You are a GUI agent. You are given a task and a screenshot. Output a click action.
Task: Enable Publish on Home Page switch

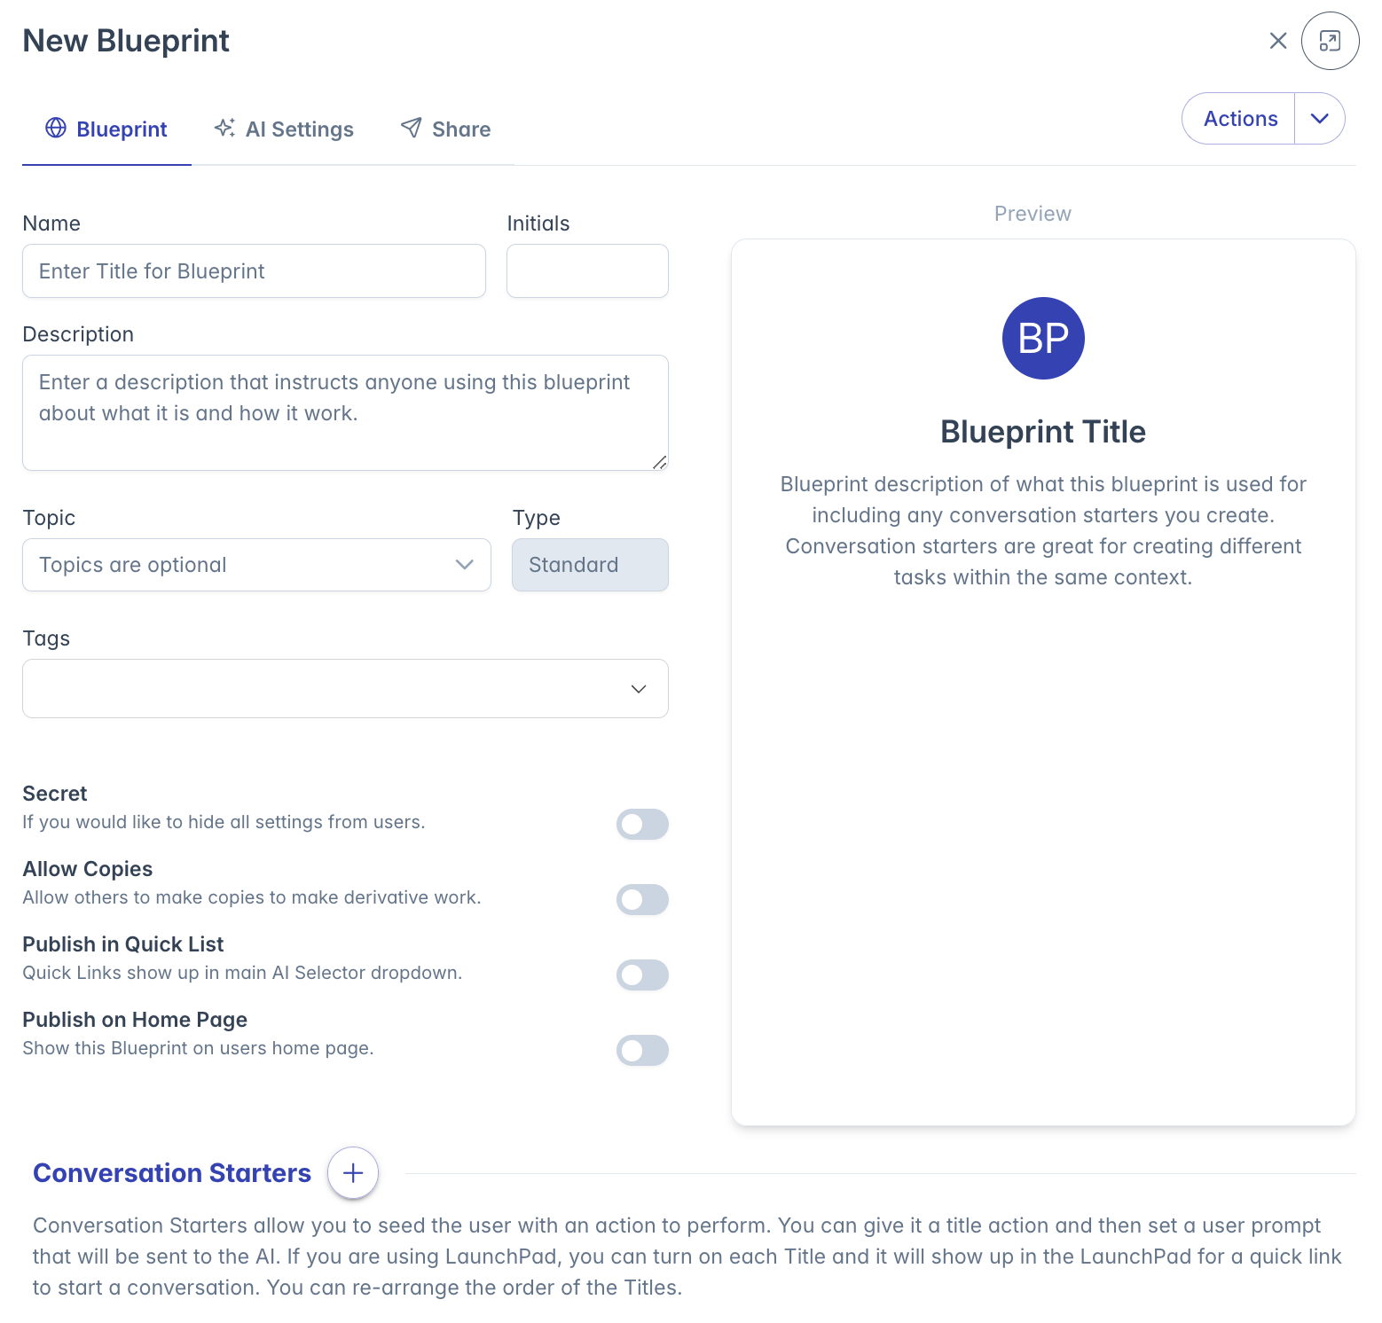(x=642, y=1051)
